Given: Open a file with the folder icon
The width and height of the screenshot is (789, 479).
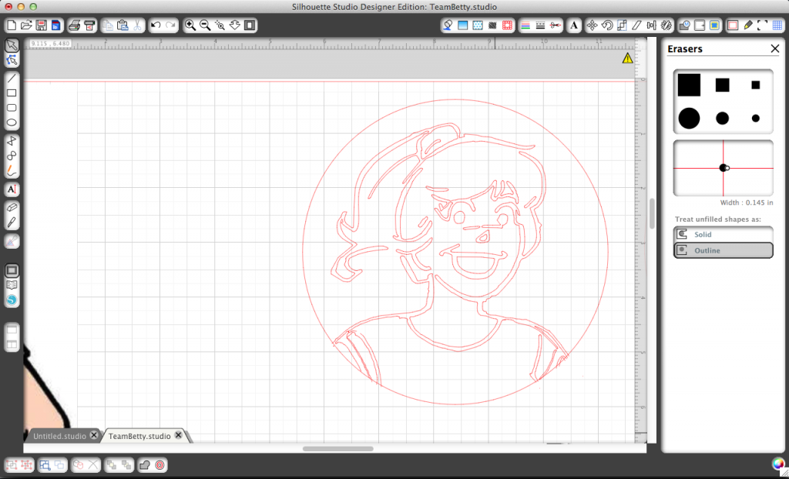Looking at the screenshot, I should 26,25.
